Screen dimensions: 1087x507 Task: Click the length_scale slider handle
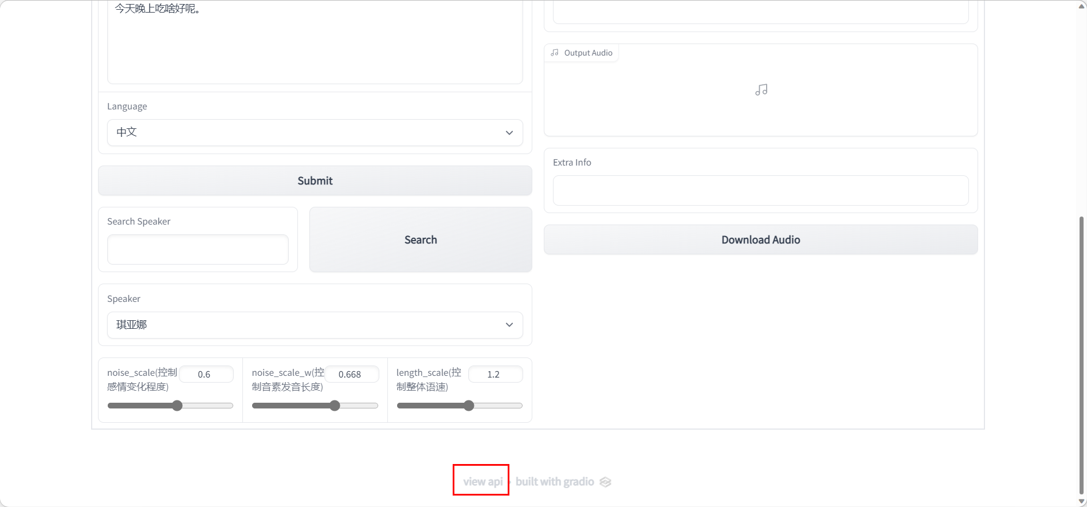tap(469, 406)
